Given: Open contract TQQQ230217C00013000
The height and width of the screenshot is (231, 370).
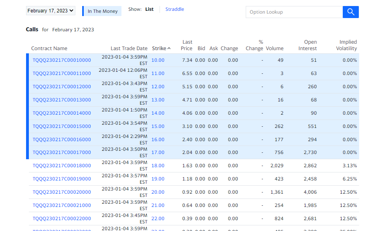Looking at the screenshot, I should click(62, 100).
